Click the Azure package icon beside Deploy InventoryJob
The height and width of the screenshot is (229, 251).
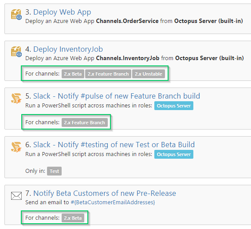pyautogui.click(x=16, y=51)
